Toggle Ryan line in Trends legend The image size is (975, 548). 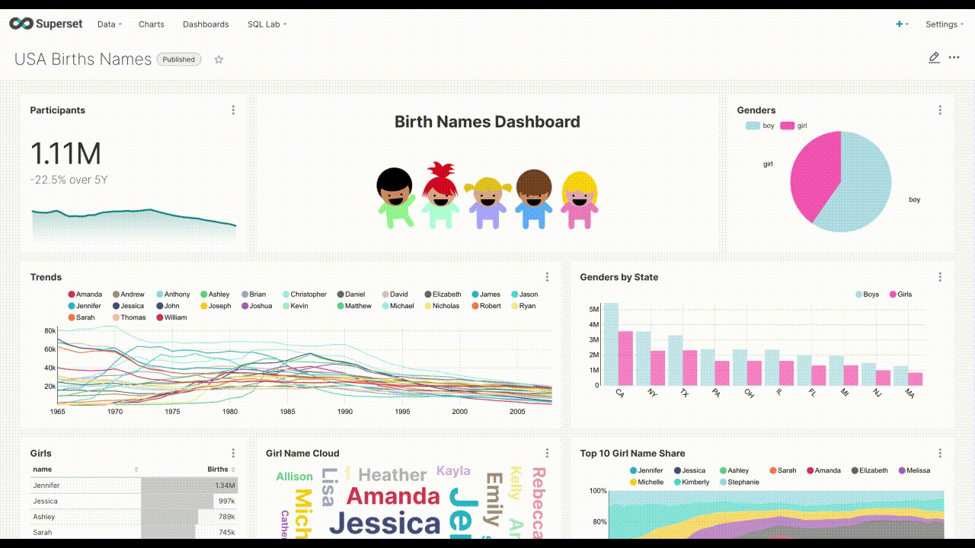click(x=523, y=306)
